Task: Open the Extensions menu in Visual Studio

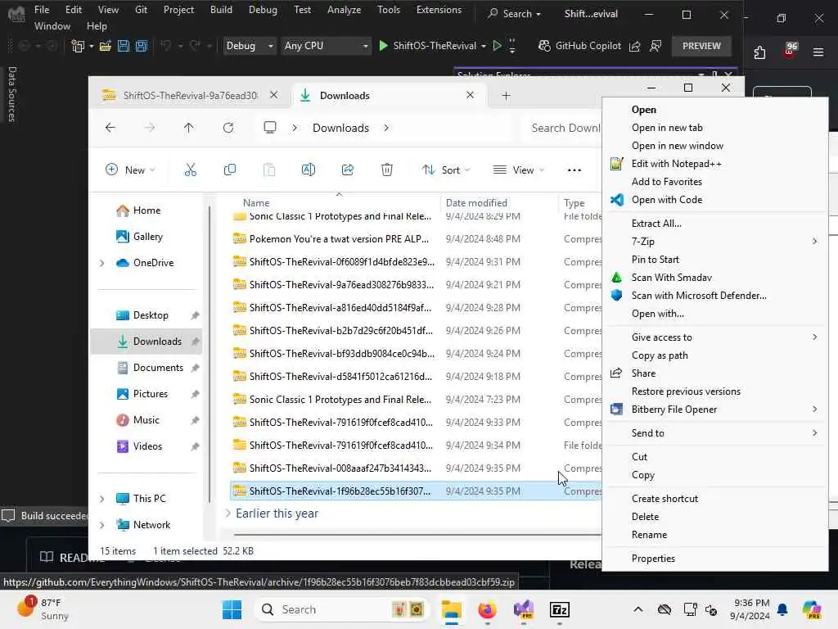Action: (439, 10)
